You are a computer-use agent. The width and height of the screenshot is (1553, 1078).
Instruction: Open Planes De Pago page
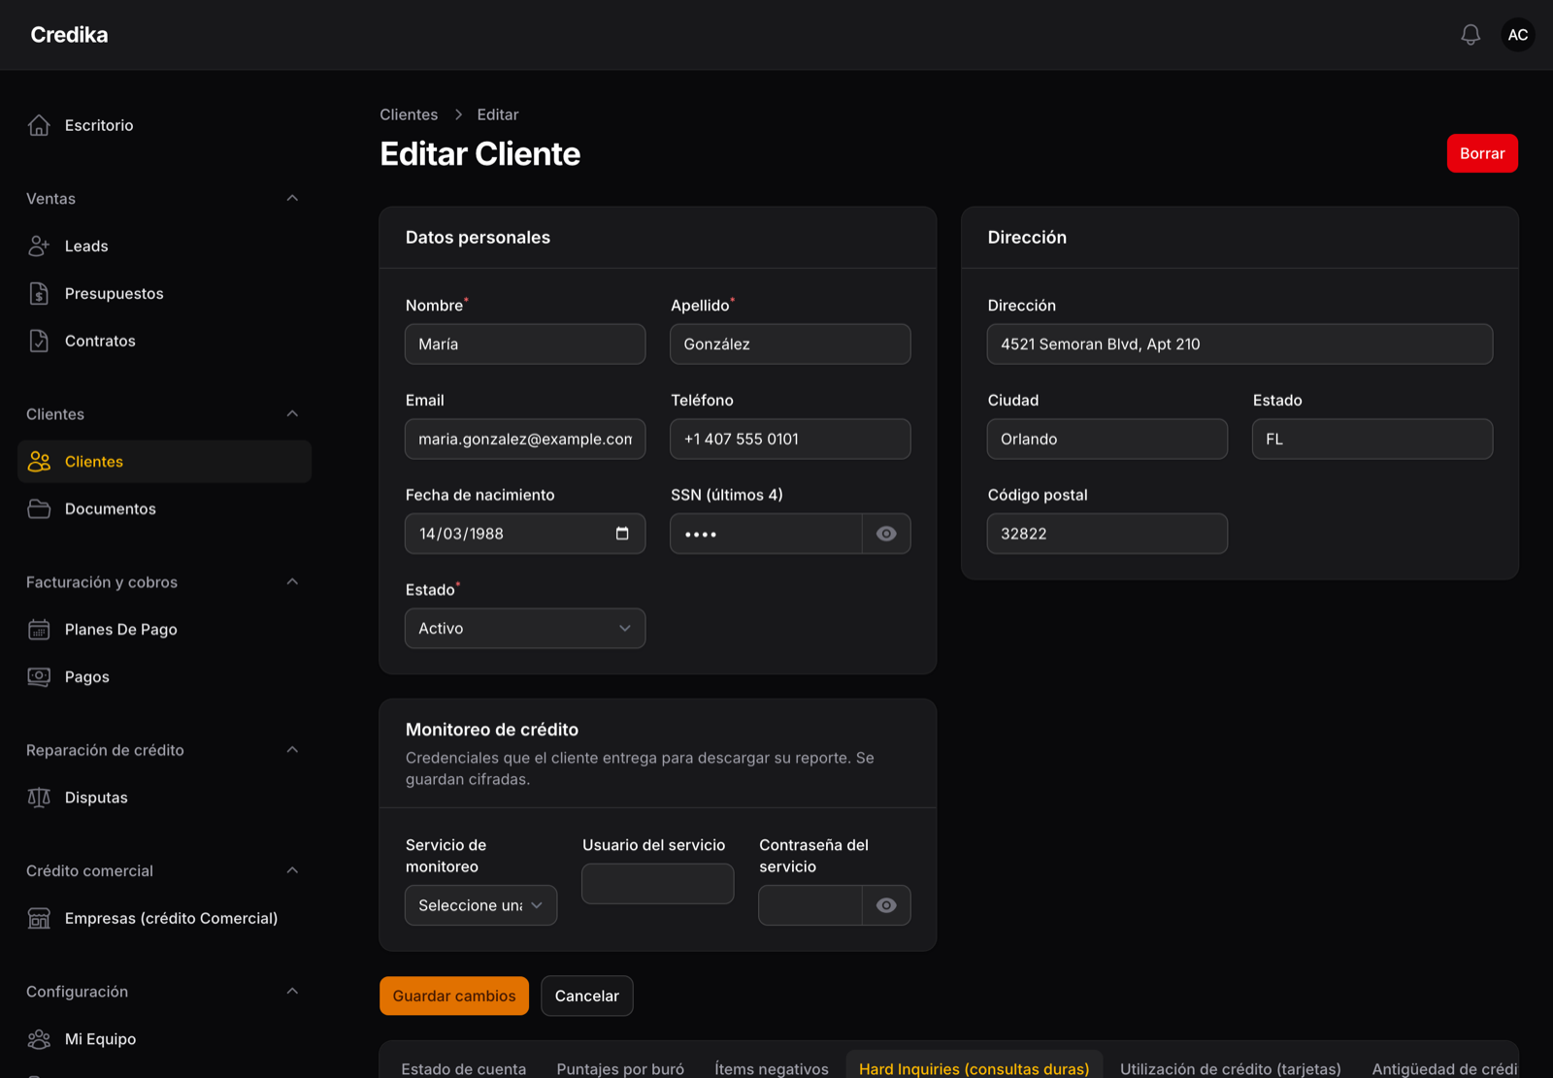click(x=164, y=630)
